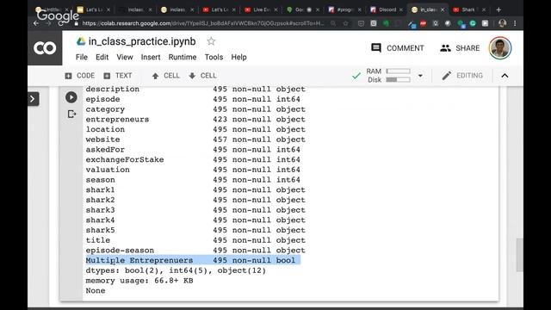Image resolution: width=551 pixels, height=310 pixels.
Task: Open the COMMENT panel
Action: pyautogui.click(x=398, y=48)
